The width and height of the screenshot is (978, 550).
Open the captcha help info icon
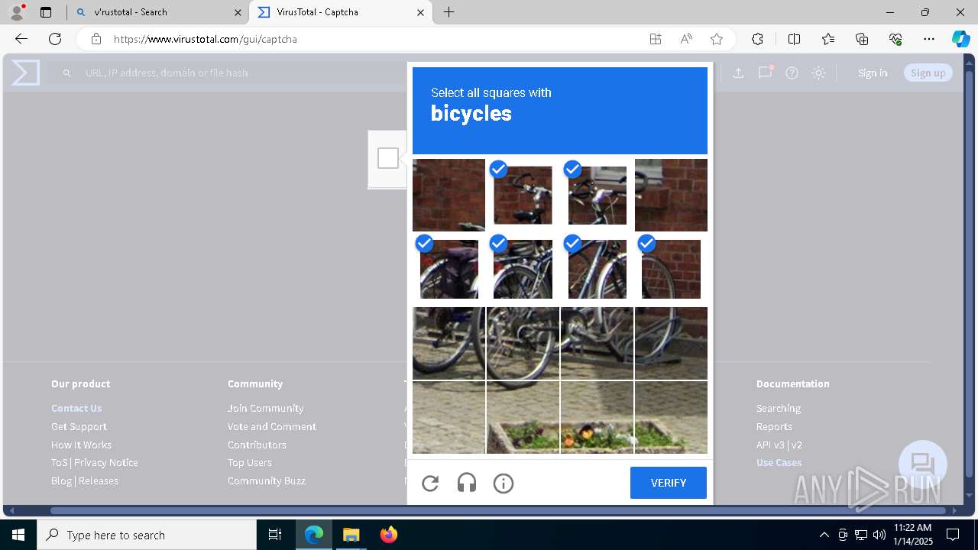504,483
